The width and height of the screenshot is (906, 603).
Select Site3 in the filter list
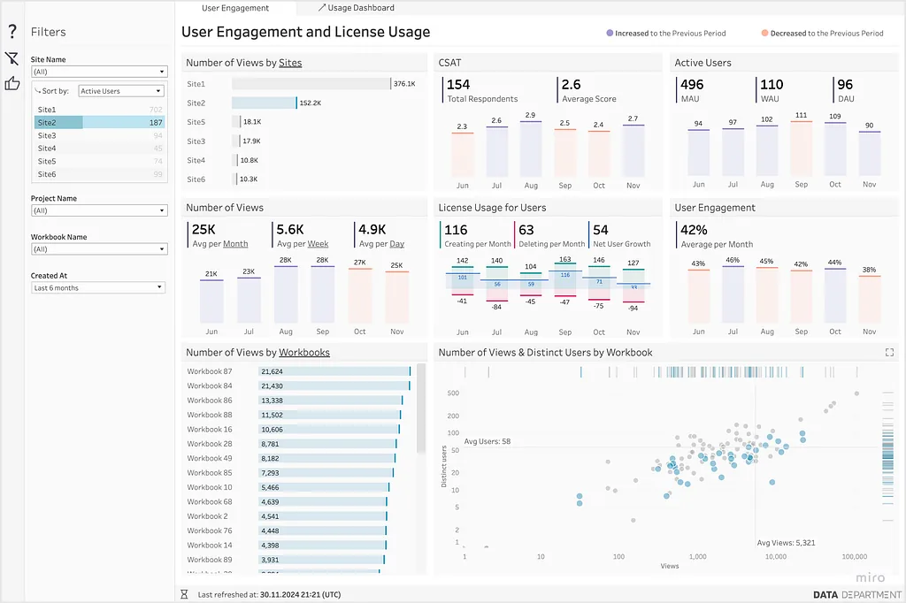[99, 135]
